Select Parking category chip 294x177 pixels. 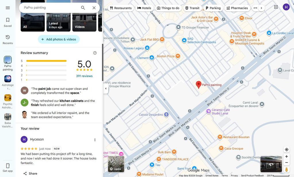[x=213, y=8]
